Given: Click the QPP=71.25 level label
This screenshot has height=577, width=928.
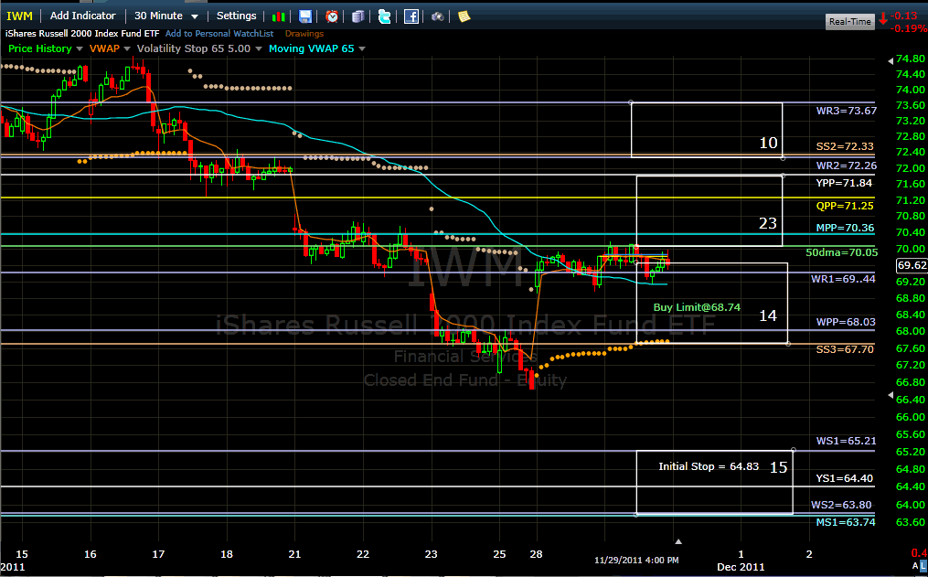Looking at the screenshot, I should (x=845, y=206).
